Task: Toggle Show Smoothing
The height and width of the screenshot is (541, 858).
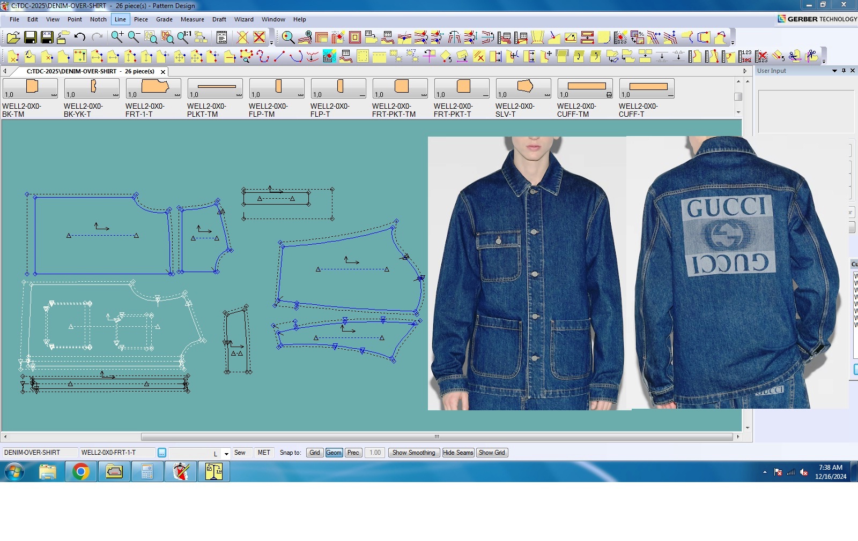Action: (414, 453)
